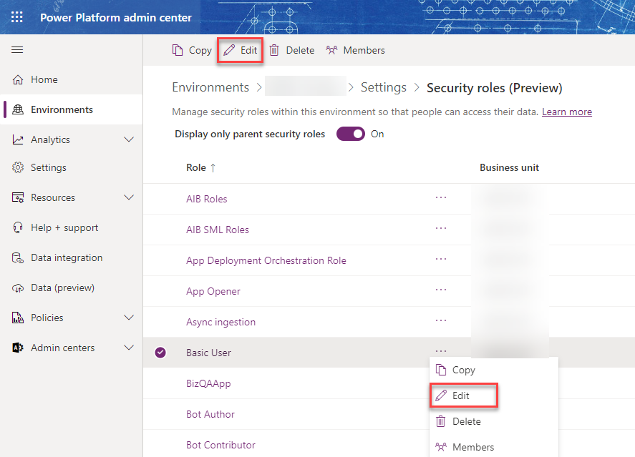Viewport: 635px width, 457px height.
Task: Click the Home house icon
Action: [x=18, y=79]
